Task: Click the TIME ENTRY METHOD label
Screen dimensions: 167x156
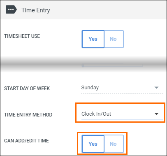Action: point(28,115)
